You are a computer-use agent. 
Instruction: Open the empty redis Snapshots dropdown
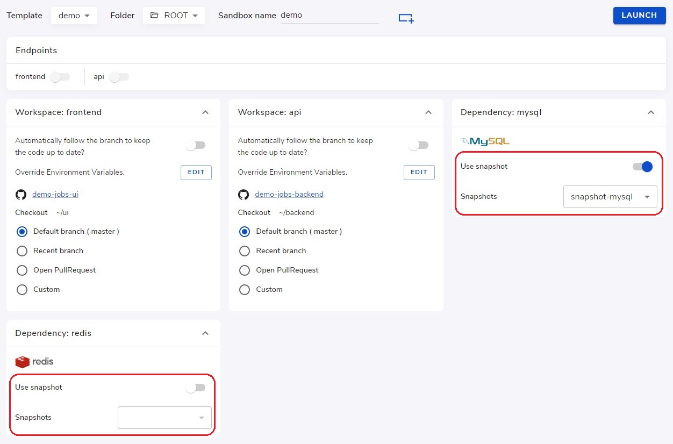[164, 418]
